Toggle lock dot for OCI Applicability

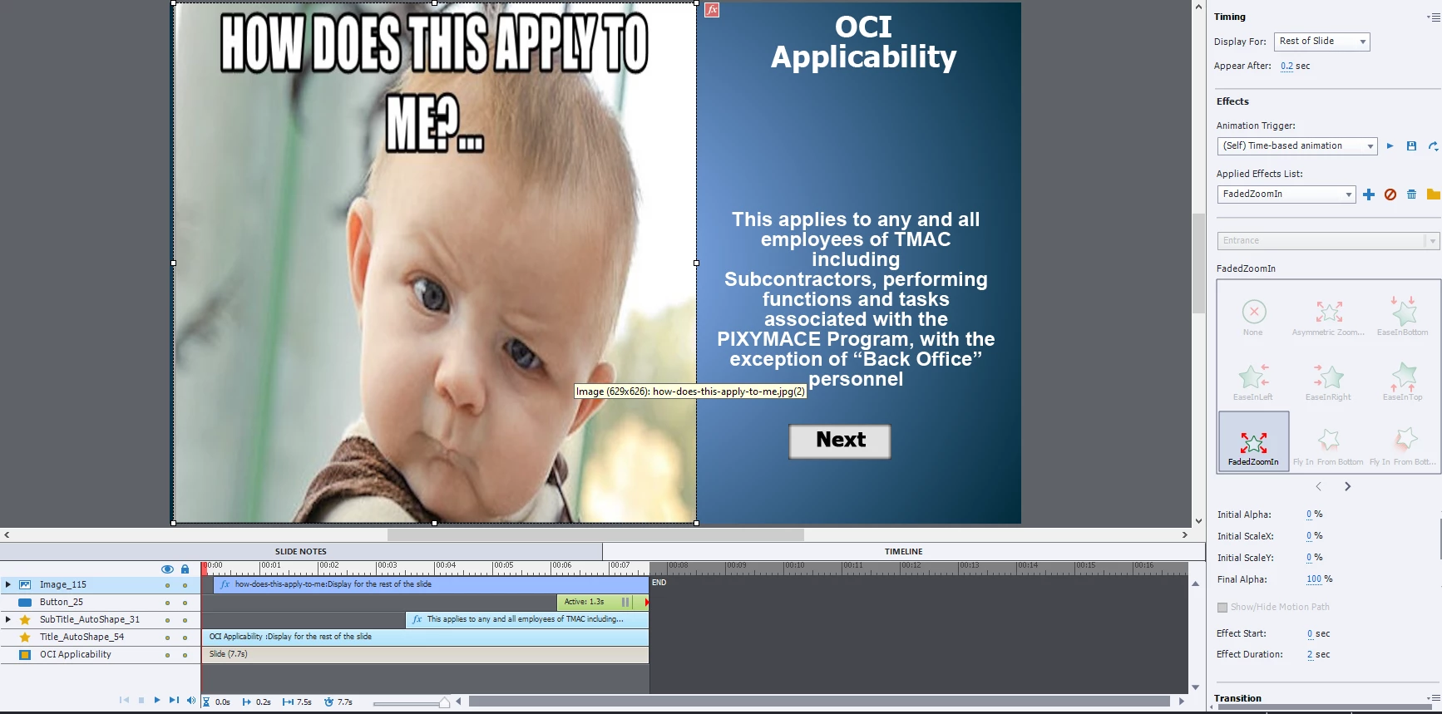click(185, 655)
